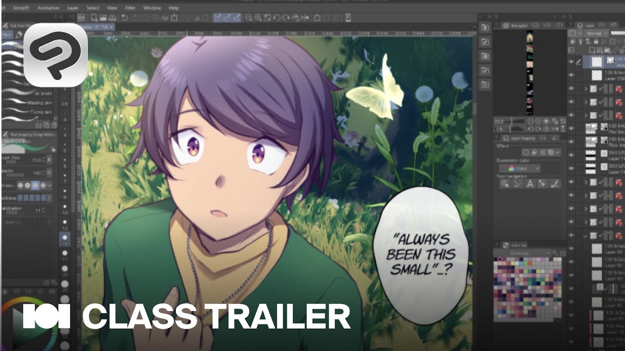The image size is (625, 351).
Task: Click the Undo arrow in the top toolbar
Action: tap(125, 18)
